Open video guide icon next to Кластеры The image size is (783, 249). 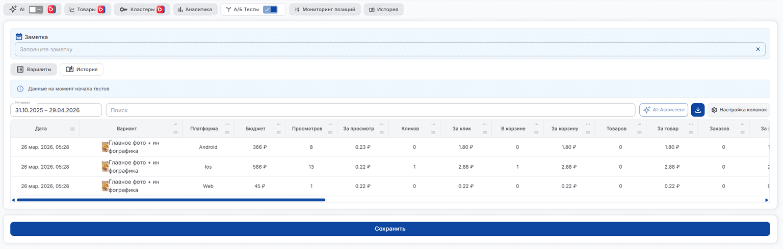(161, 9)
